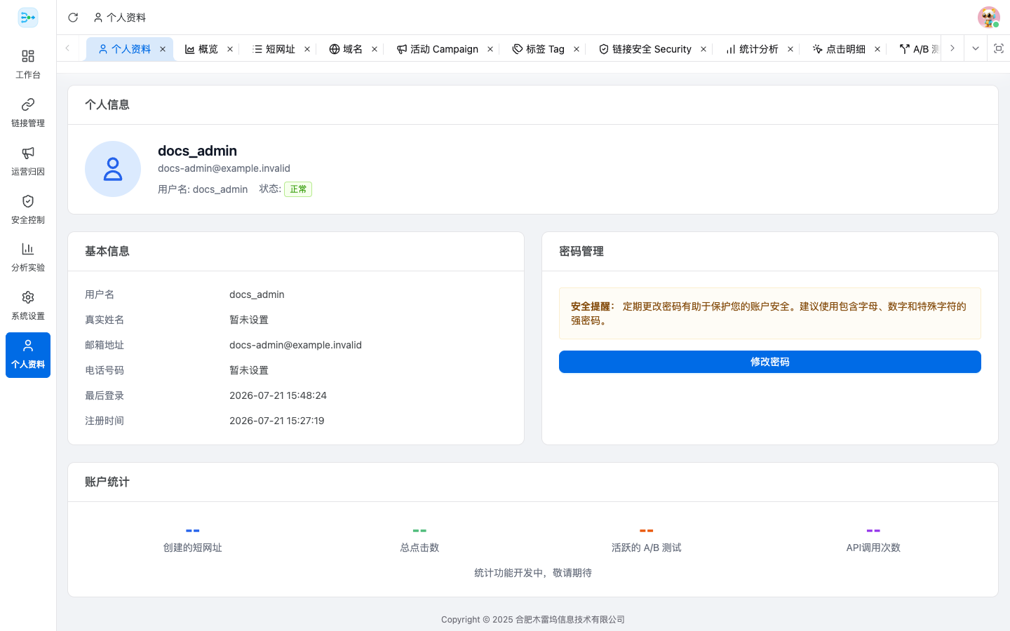Click the 统计功能开发中，敬请期待 message
Viewport: 1010px width, 631px height.
tap(533, 573)
